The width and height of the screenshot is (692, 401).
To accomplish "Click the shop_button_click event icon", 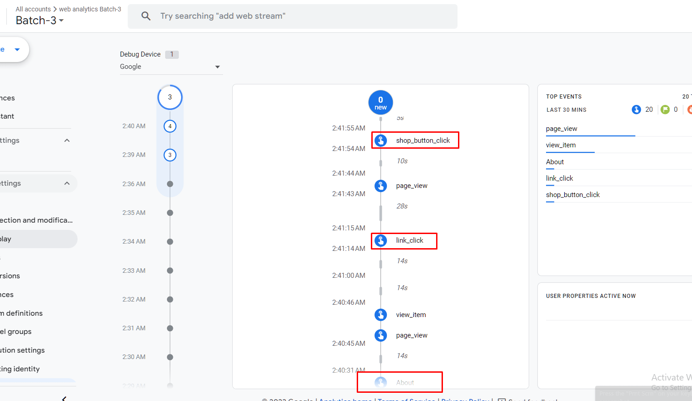I will (380, 141).
